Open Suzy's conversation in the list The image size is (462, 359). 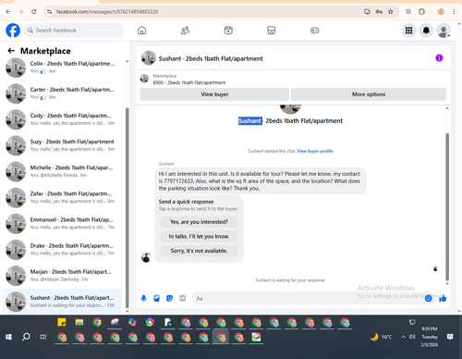click(x=63, y=145)
